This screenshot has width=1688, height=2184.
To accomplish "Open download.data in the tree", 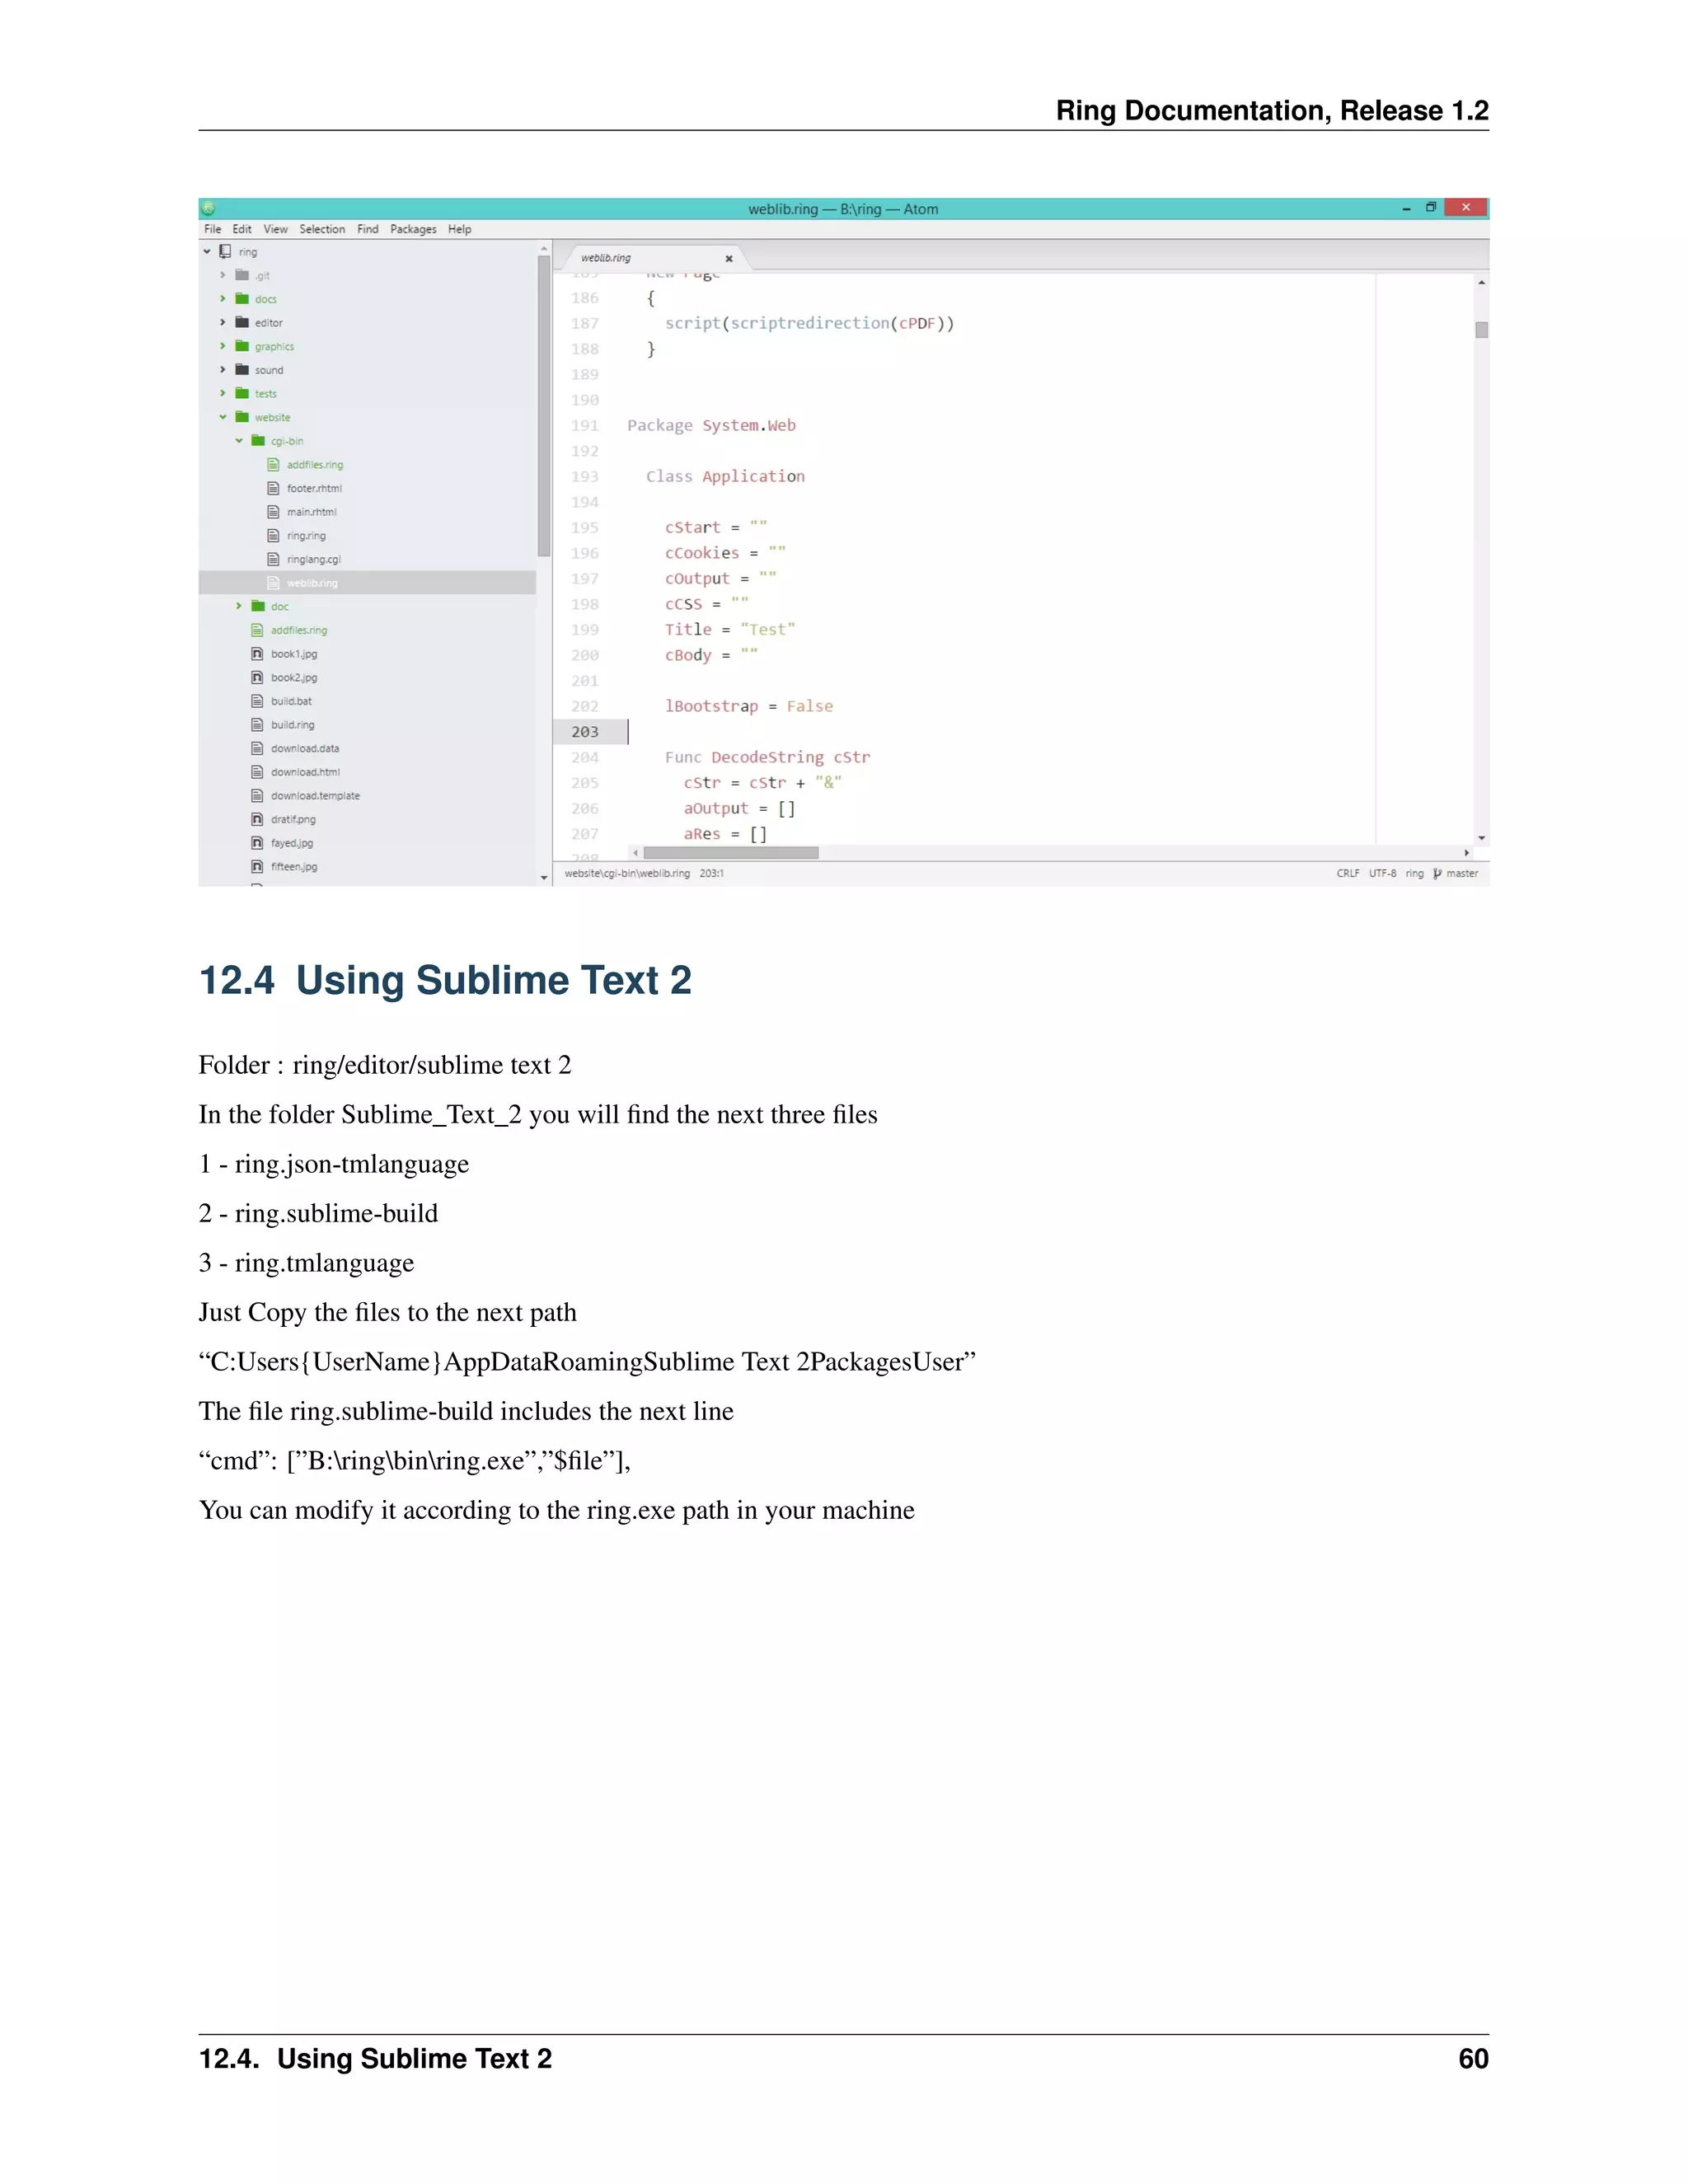I will click(304, 748).
